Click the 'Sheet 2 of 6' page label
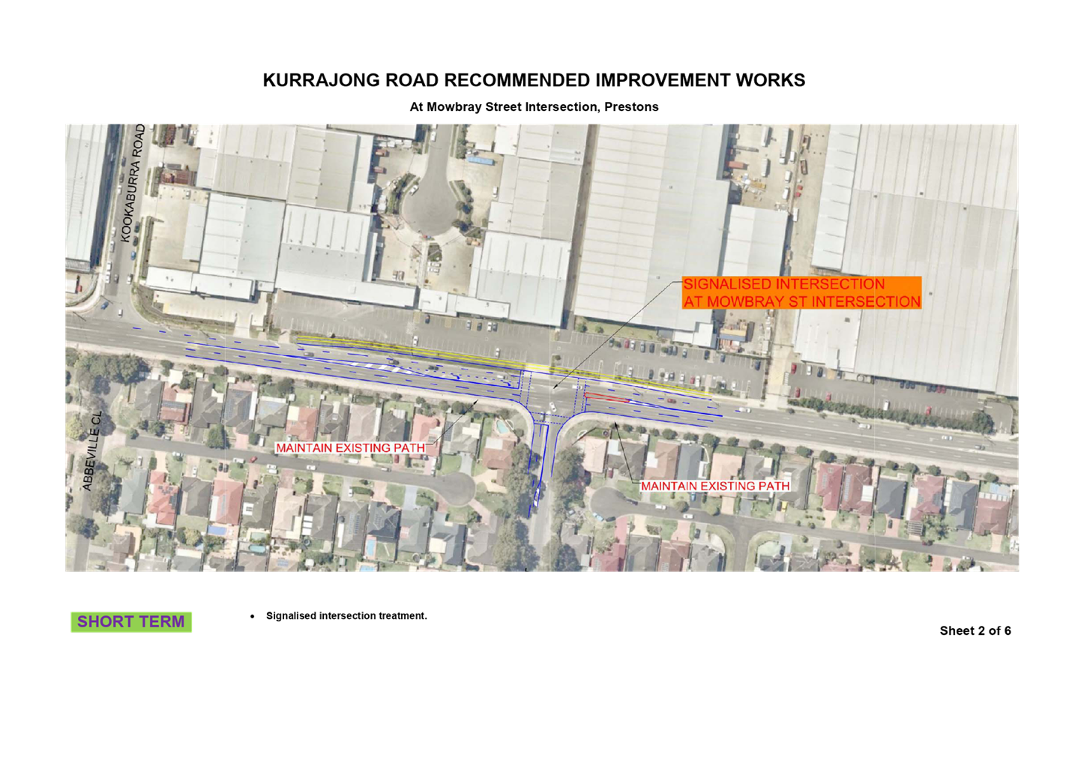Viewport: 1084px width, 766px height. pos(975,631)
